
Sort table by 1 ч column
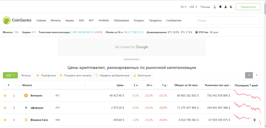click(136, 85)
